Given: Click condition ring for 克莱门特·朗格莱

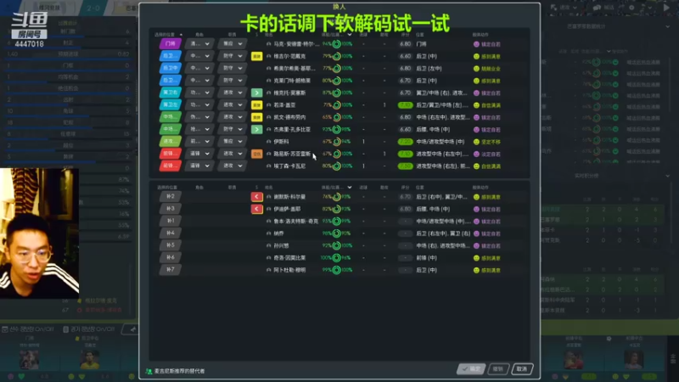Looking at the screenshot, I should (x=336, y=81).
